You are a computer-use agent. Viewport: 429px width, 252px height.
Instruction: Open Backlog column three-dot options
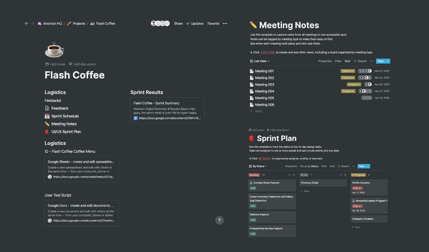[x=289, y=175]
